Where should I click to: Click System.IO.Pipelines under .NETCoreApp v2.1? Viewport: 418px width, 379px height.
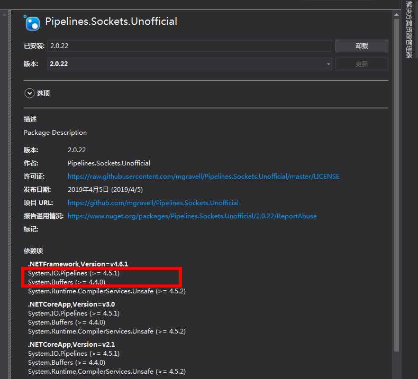point(74,354)
